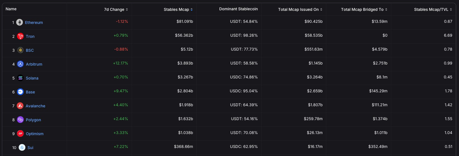The height and width of the screenshot is (156, 459).
Task: Click the Solana logo icon
Action: coord(20,78)
